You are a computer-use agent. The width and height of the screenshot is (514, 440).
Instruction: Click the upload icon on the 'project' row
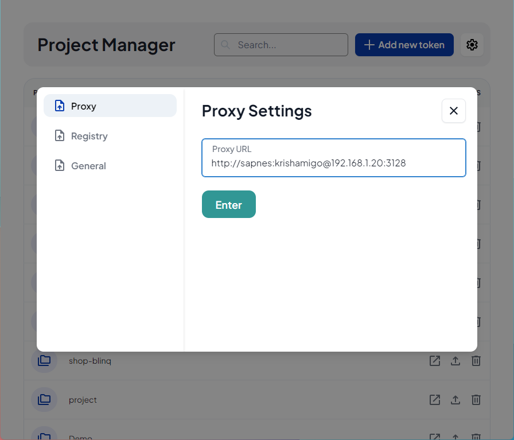pos(455,400)
